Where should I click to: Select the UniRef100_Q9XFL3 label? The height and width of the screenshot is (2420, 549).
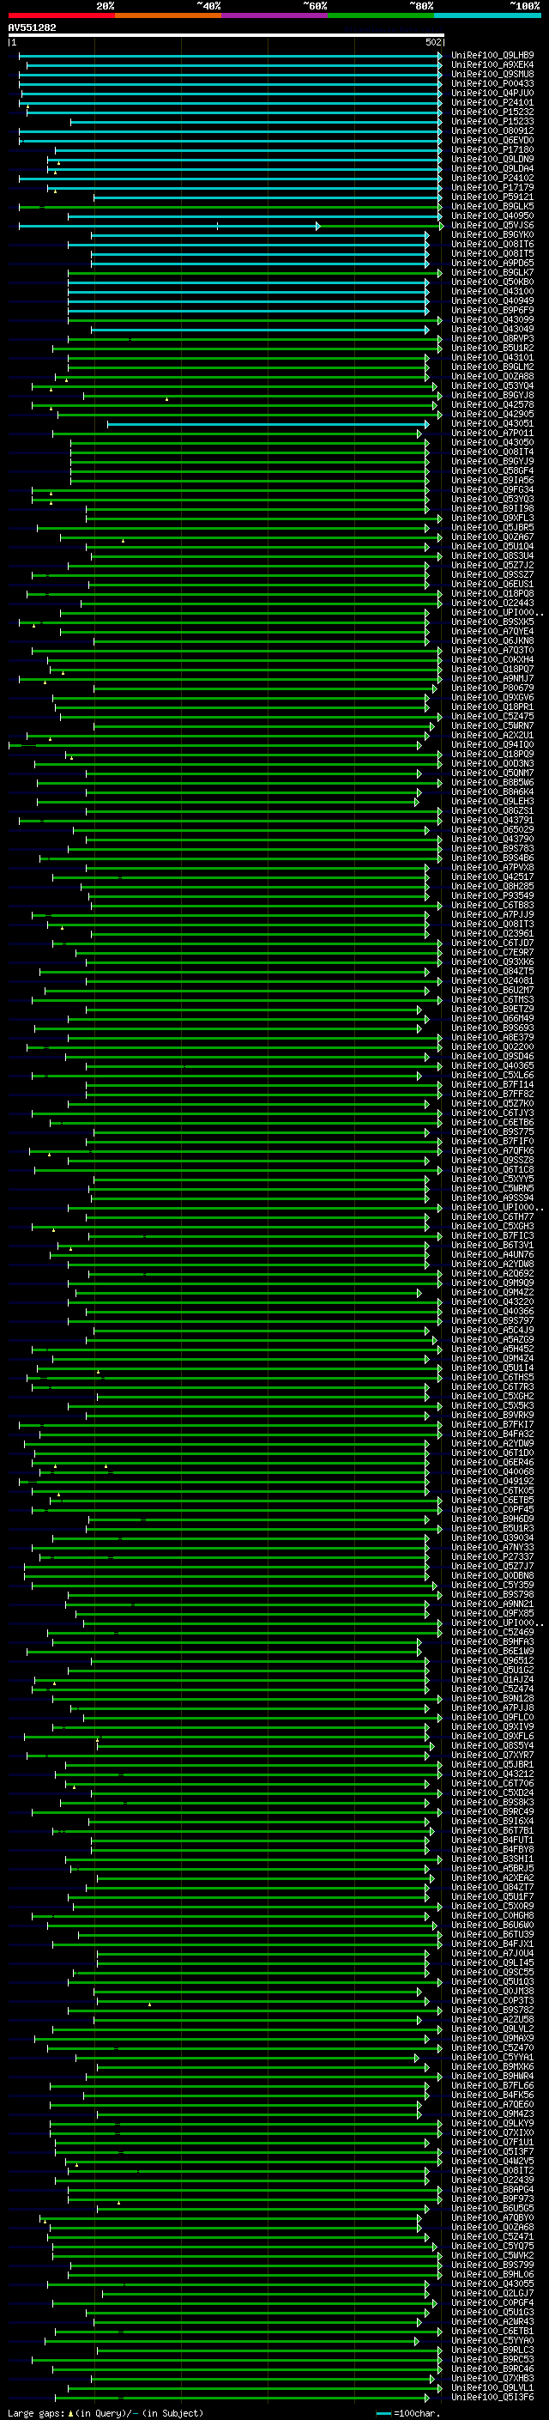(492, 518)
